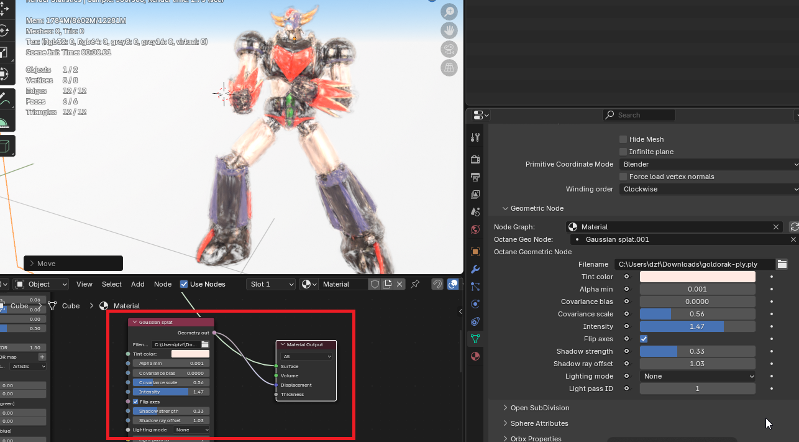Open the Output properties tab
Image resolution: width=799 pixels, height=442 pixels.
point(475,177)
